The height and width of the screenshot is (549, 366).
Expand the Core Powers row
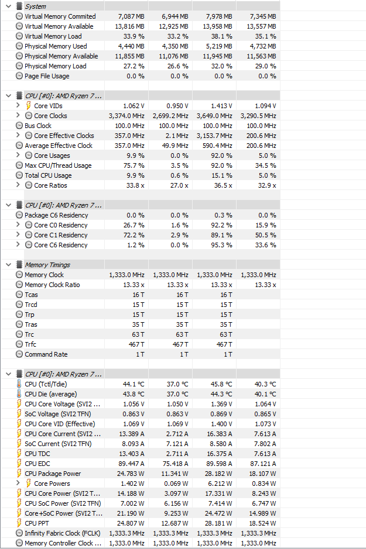pyautogui.click(x=18, y=484)
